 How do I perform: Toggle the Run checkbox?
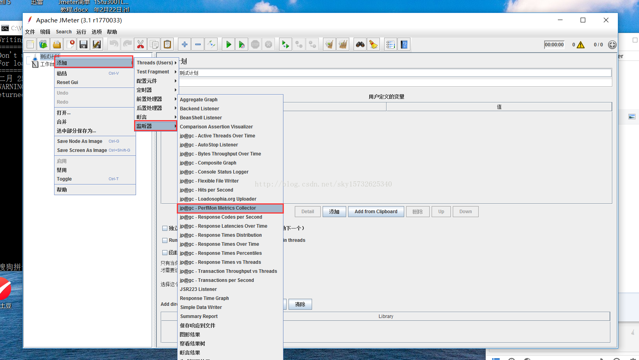tap(165, 240)
